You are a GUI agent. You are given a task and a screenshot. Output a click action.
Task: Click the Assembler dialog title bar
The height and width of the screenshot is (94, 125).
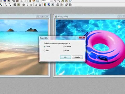pos(59,38)
